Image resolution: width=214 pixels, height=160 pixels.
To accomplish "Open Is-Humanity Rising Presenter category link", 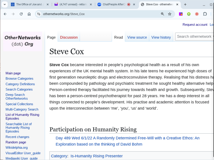I will click(x=97, y=156).
